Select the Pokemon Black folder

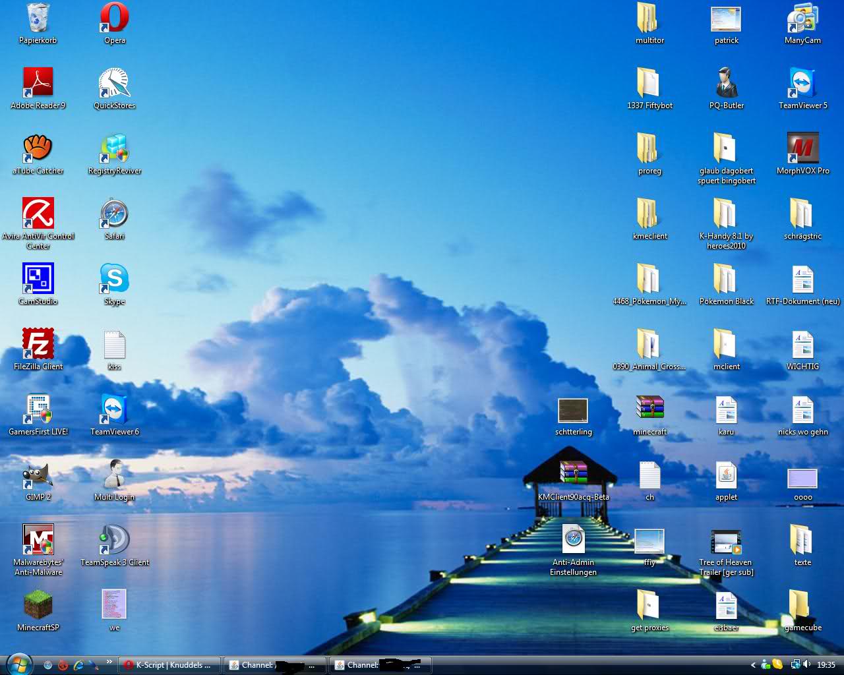[x=726, y=279]
